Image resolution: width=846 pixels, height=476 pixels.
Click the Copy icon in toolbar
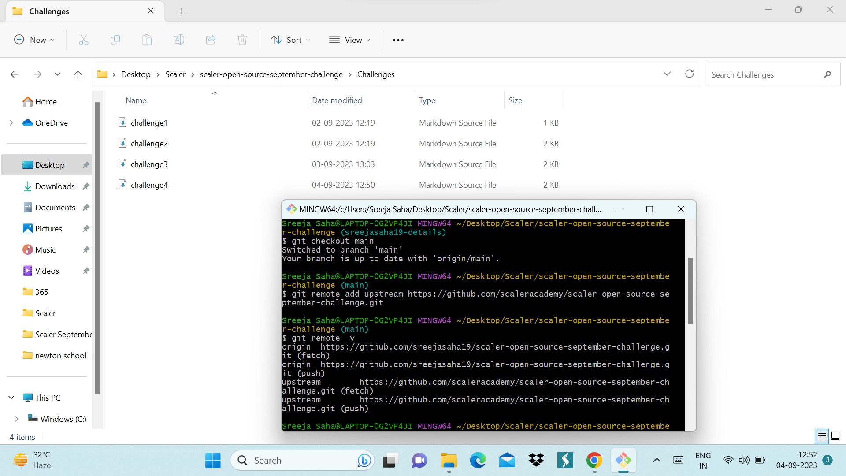click(x=115, y=40)
